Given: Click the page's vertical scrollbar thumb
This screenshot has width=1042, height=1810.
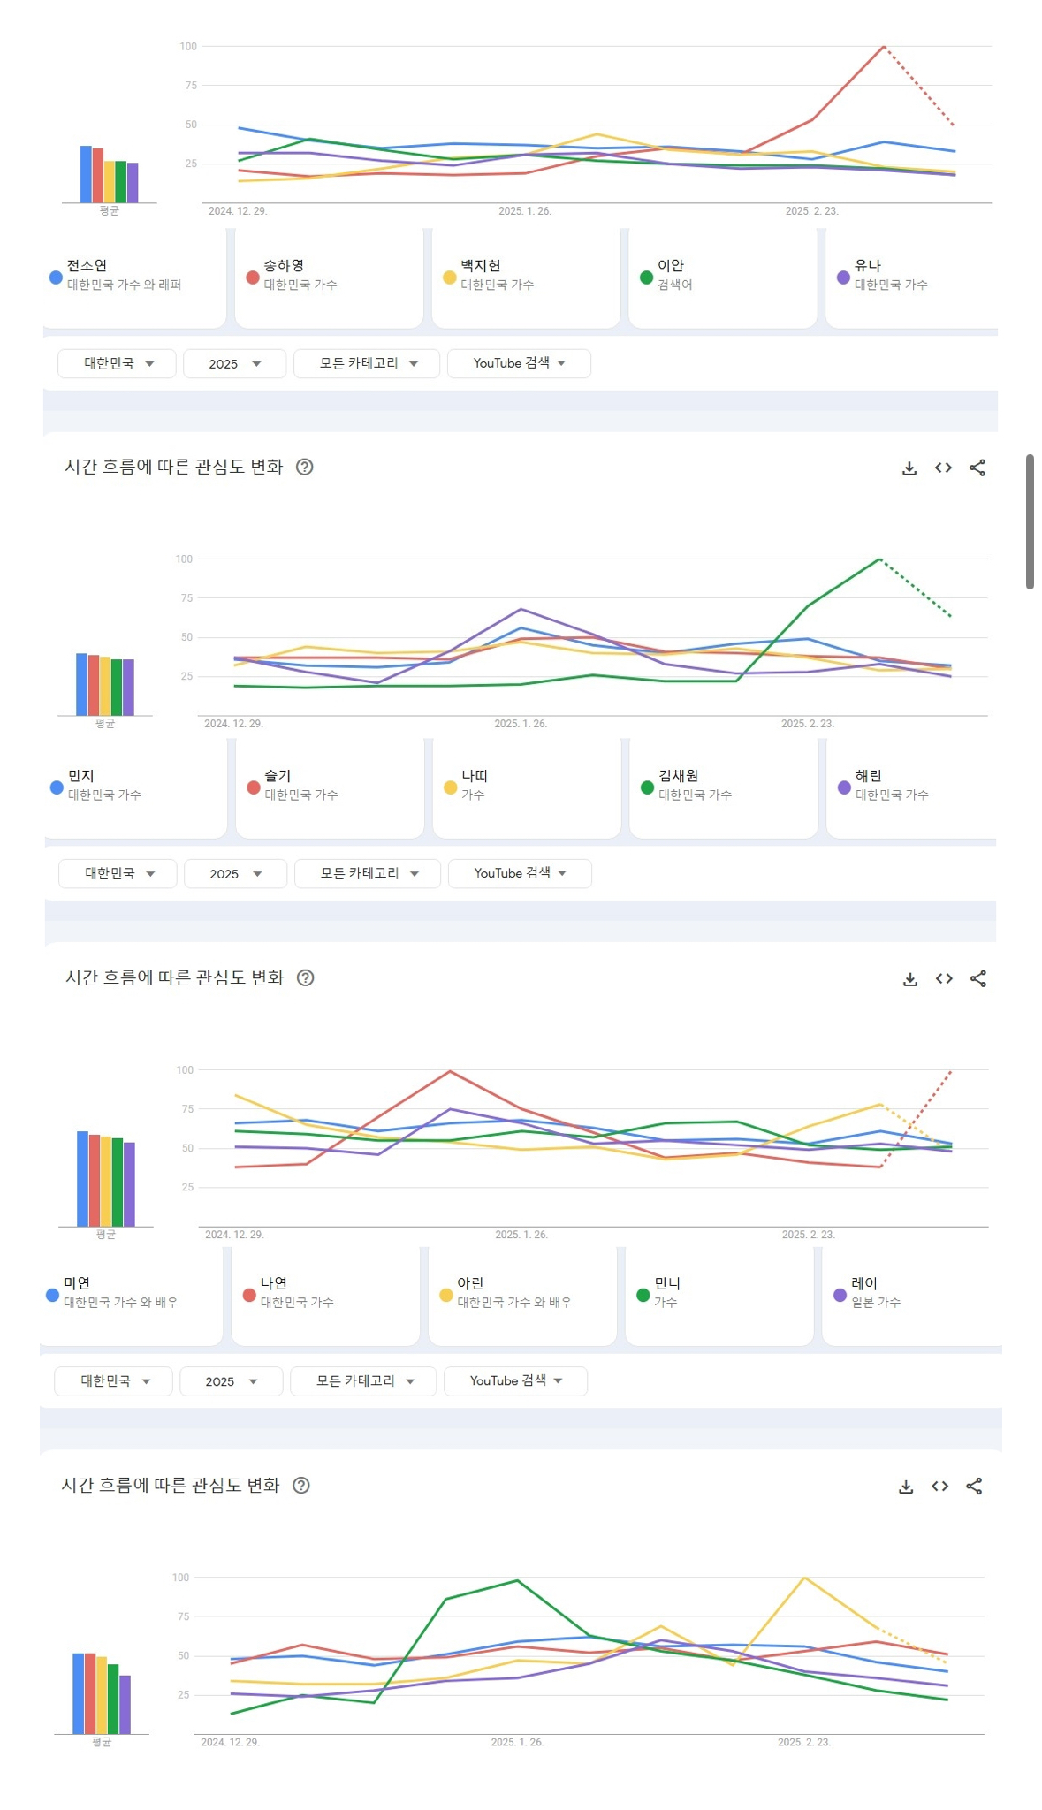Looking at the screenshot, I should point(1030,521).
